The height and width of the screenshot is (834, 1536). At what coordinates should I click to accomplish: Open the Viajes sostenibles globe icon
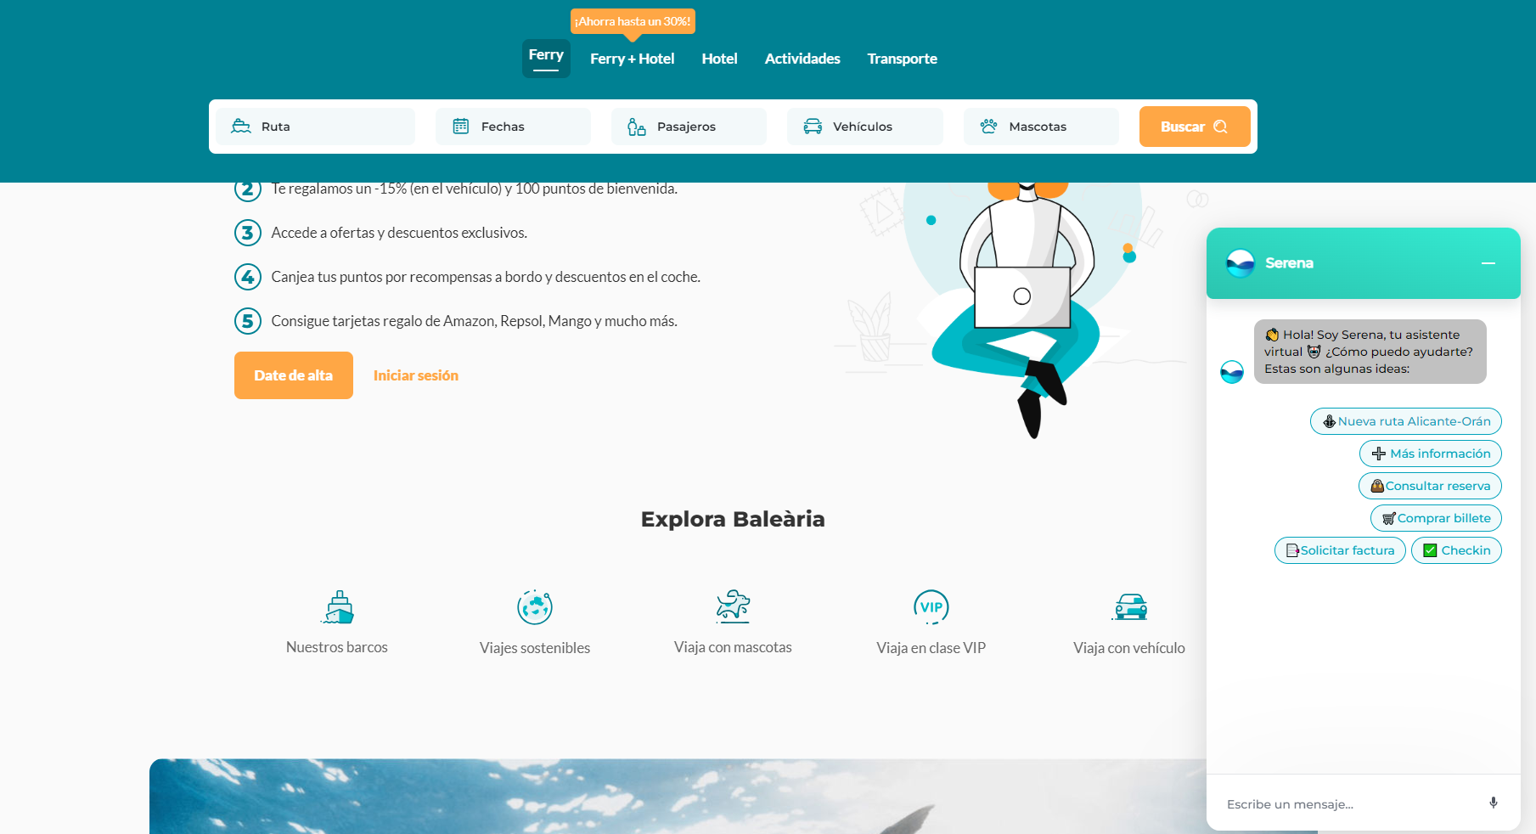tap(535, 607)
